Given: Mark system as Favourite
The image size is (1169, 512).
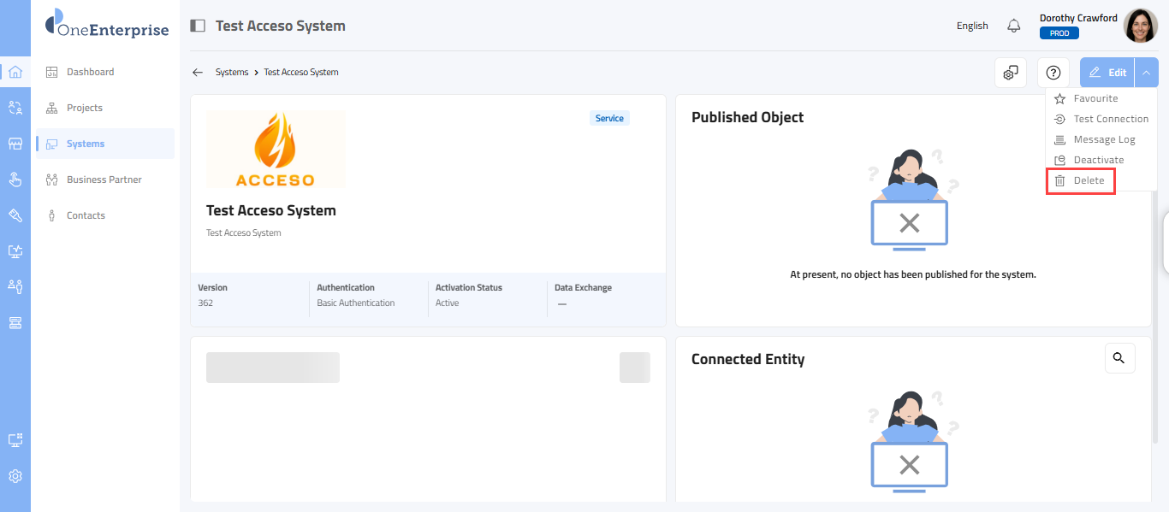Looking at the screenshot, I should [x=1095, y=98].
